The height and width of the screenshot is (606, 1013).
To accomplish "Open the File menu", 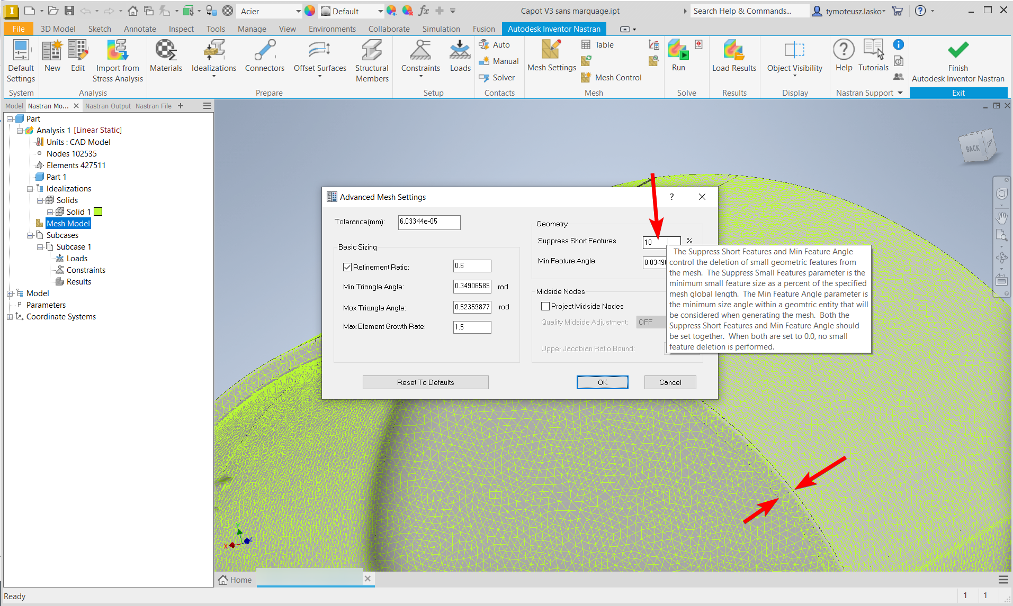I will point(19,29).
